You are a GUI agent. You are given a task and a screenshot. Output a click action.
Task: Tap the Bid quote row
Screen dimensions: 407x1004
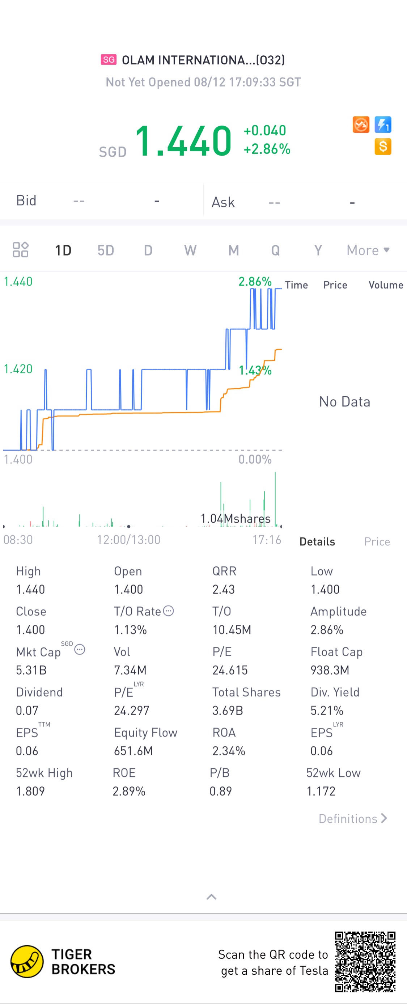click(x=102, y=201)
